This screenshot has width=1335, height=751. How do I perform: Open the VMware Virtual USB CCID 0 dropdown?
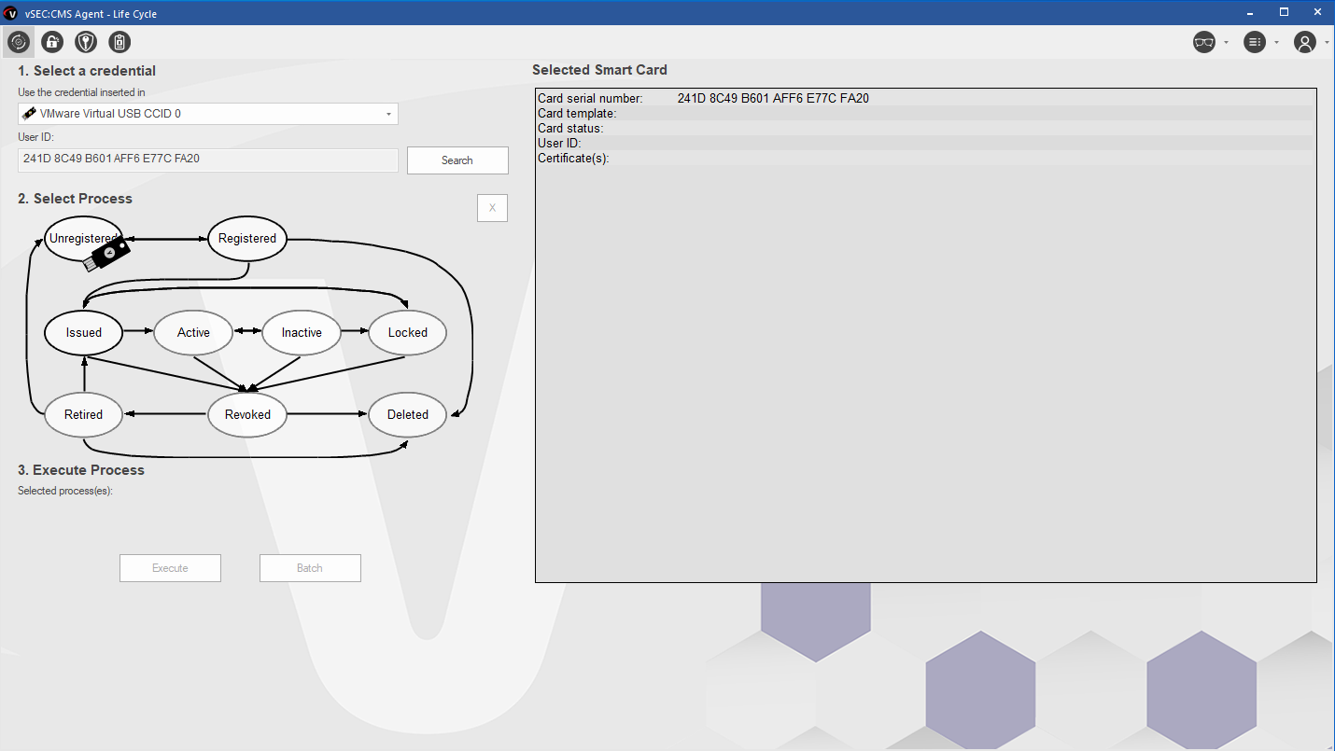coord(208,114)
